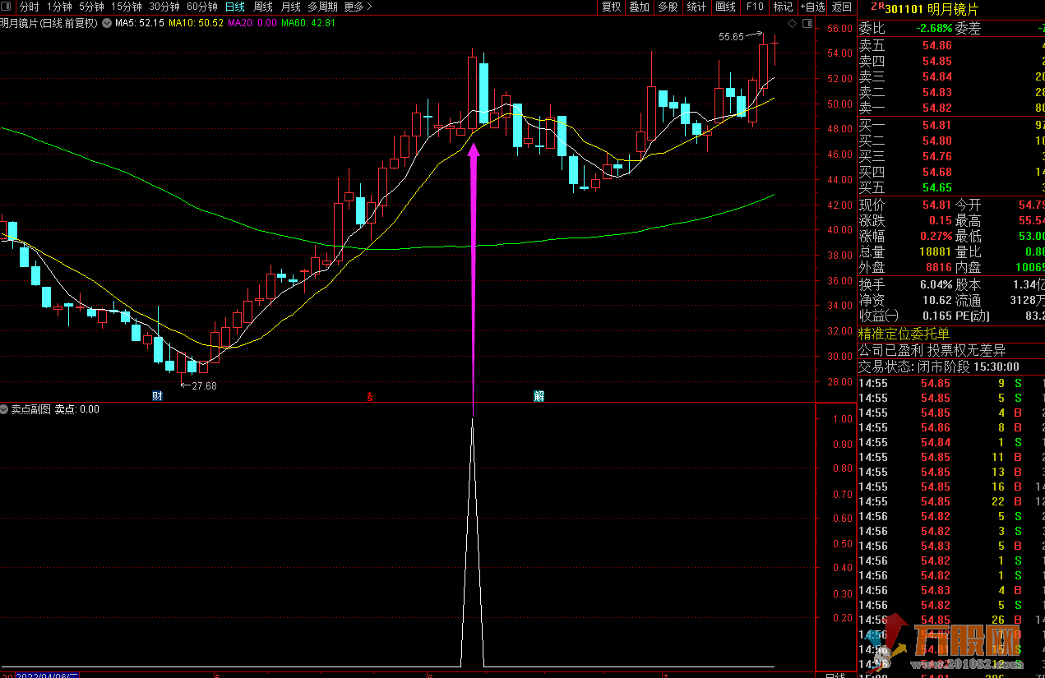This screenshot has width=1045, height=678.
Task: Select the 日线 daily chart tab
Action: coord(235,7)
